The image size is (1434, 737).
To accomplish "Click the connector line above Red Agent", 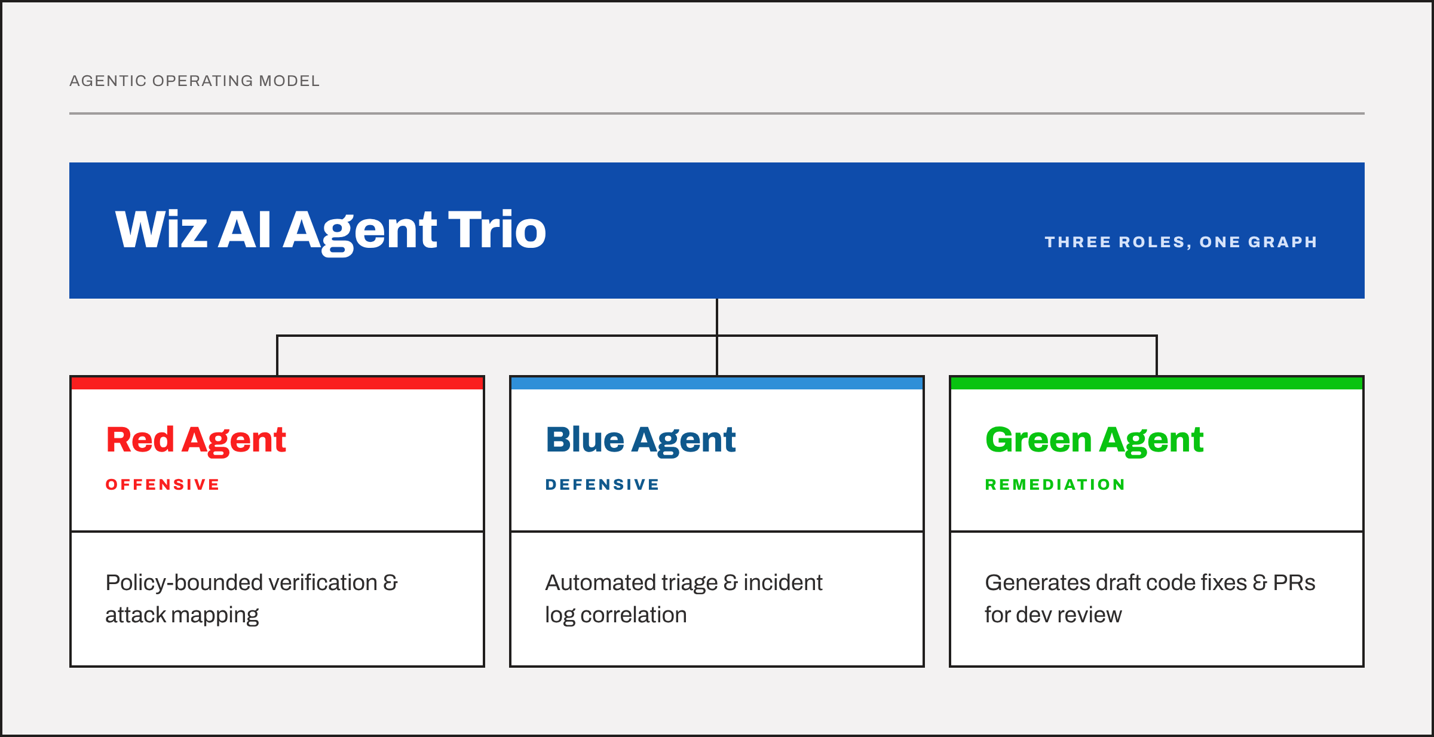I will [277, 356].
